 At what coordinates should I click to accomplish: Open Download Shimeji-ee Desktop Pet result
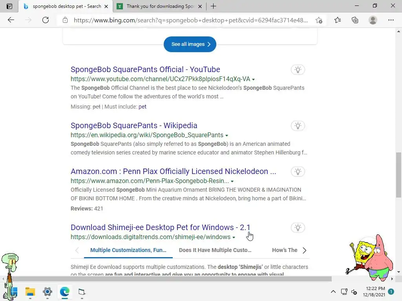(160, 227)
